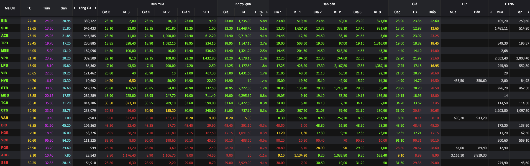Image resolution: width=530 pixels, height=166 pixels.
Task: Open the EIB stock symbol
Action: 4,21
